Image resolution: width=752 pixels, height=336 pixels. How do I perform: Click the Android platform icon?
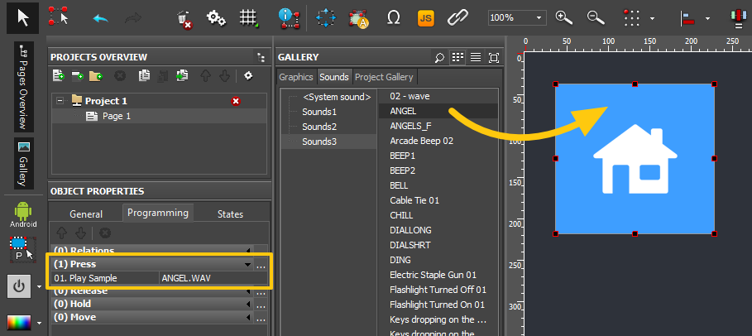(23, 214)
